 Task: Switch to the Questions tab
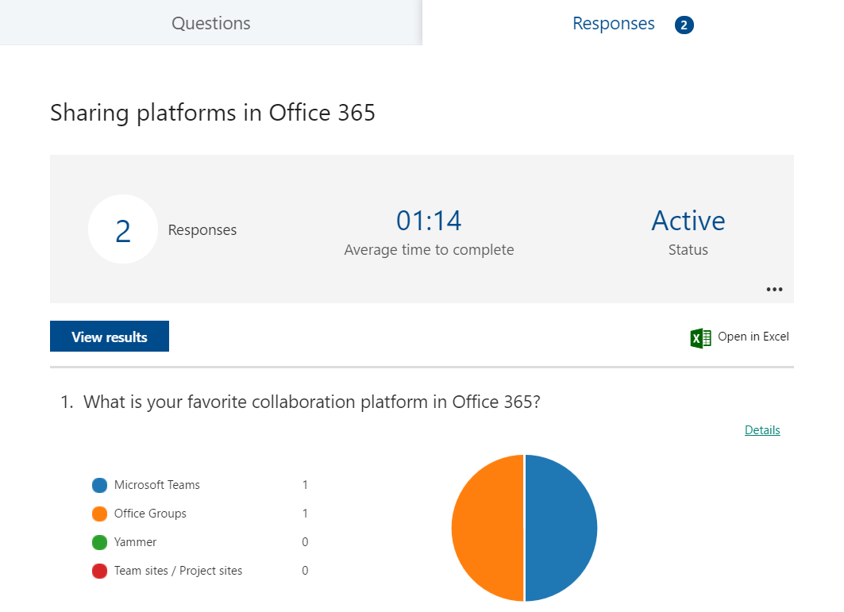coord(211,23)
